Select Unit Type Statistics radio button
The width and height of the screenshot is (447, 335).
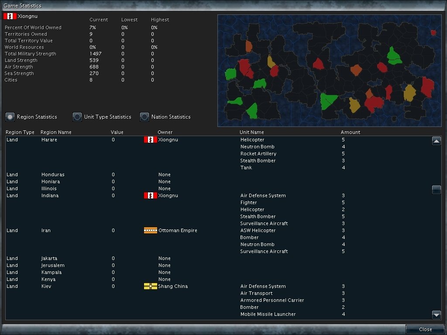coord(77,117)
